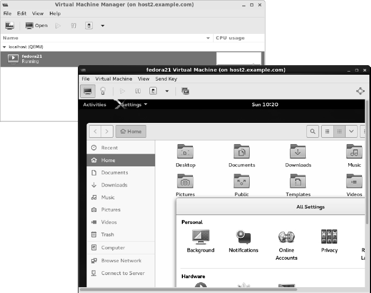
Task: Toggle fullscreen mode for VM console
Action: 360,91
